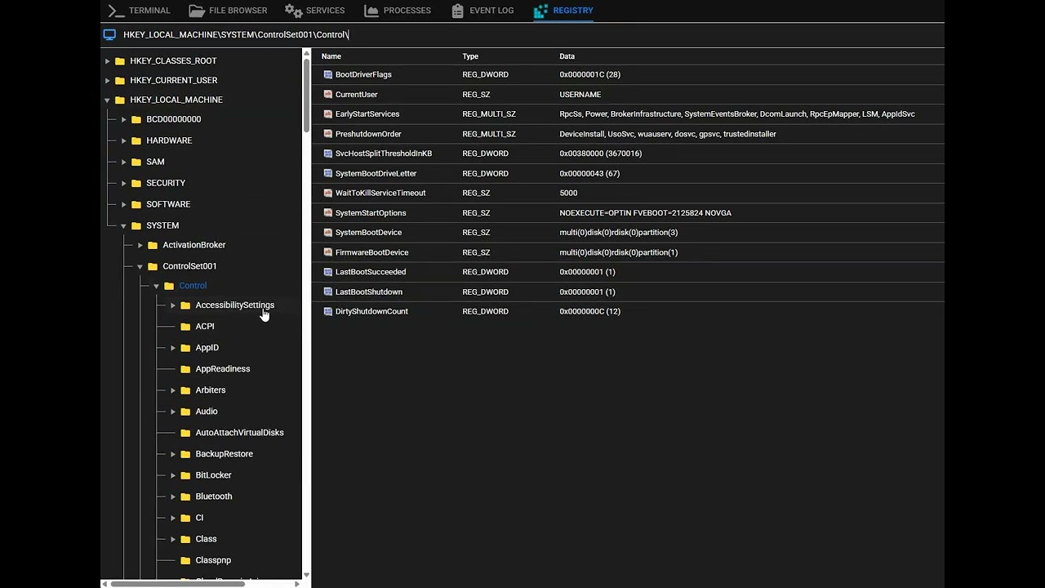Screen dimensions: 1045x588
Task: Expand the SOFTWARE key arrow
Action: pos(123,204)
